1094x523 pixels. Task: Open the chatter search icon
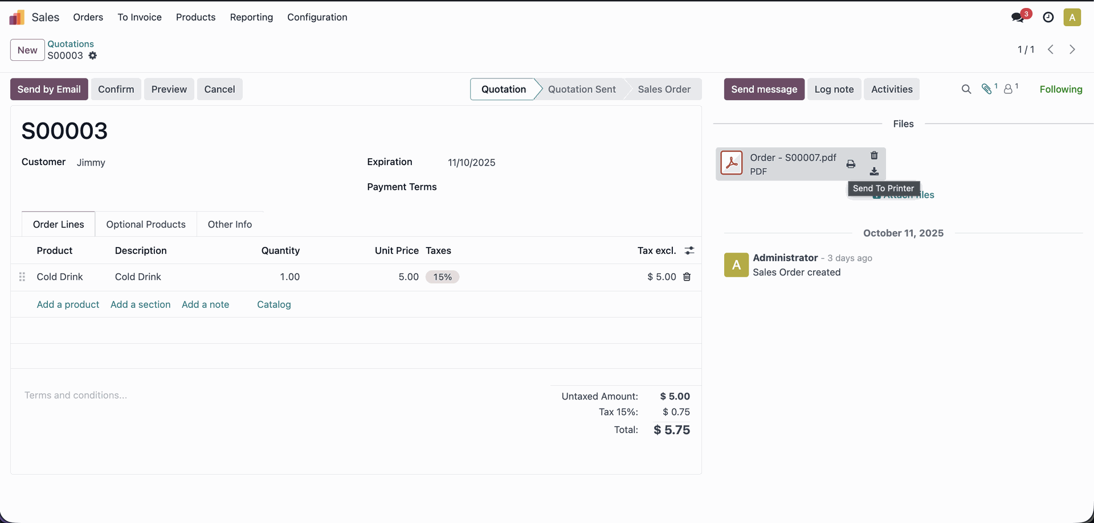click(x=966, y=89)
